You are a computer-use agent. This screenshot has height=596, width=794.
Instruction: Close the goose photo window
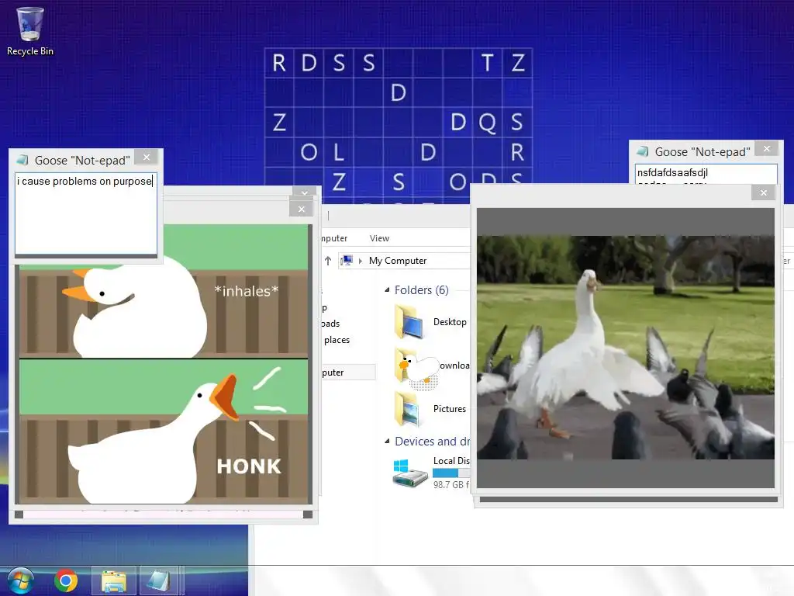764,192
